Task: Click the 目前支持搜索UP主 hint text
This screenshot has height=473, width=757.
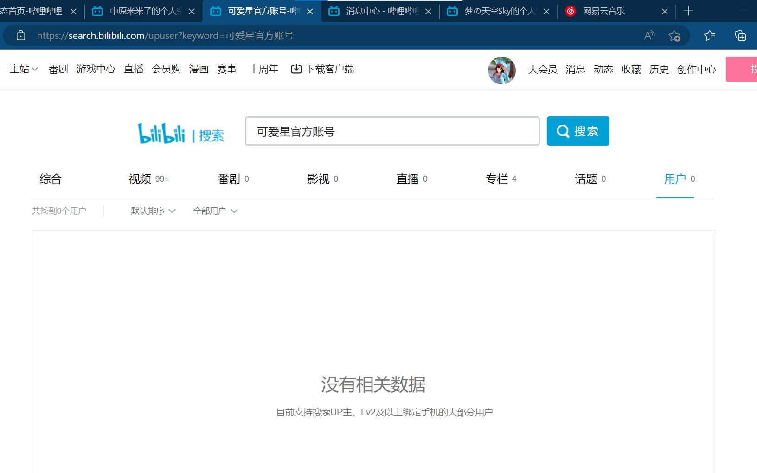Action: click(385, 412)
